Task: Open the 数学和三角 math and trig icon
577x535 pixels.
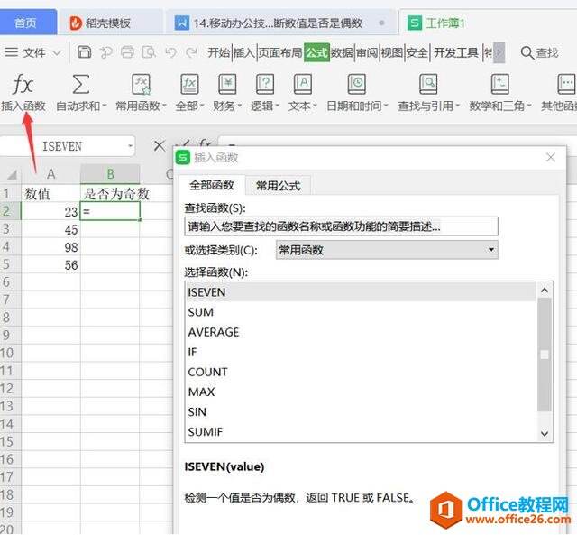Action: pos(500,84)
